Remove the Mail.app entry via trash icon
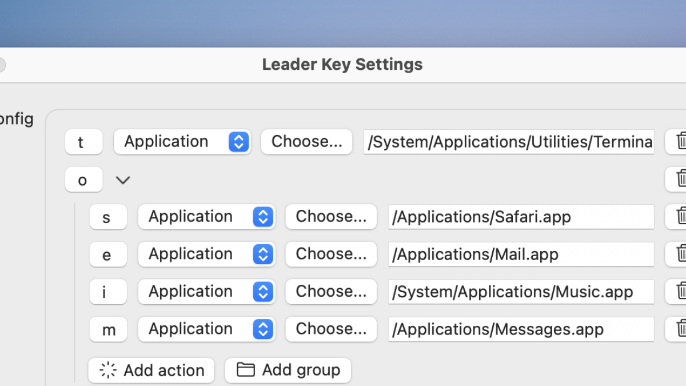 coord(679,254)
